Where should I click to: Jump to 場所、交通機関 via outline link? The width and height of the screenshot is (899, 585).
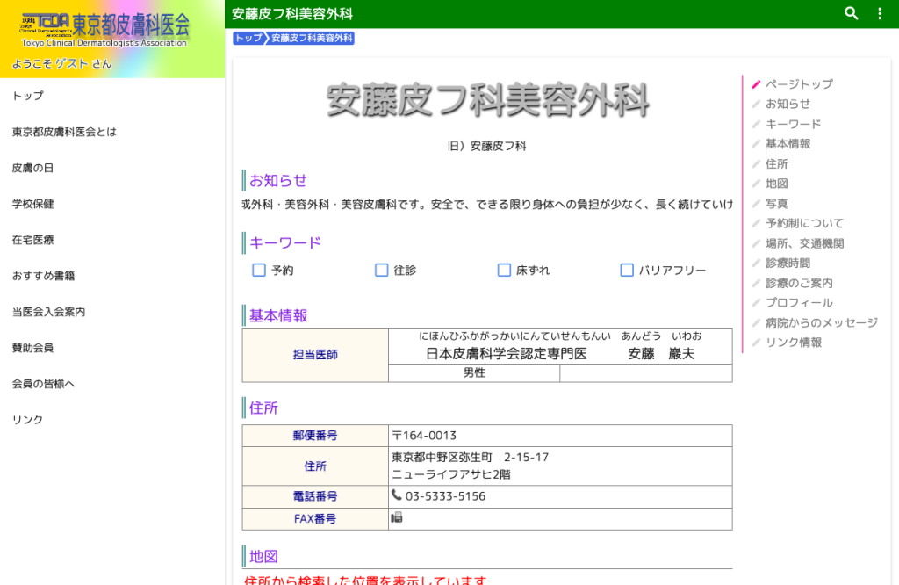pos(805,243)
